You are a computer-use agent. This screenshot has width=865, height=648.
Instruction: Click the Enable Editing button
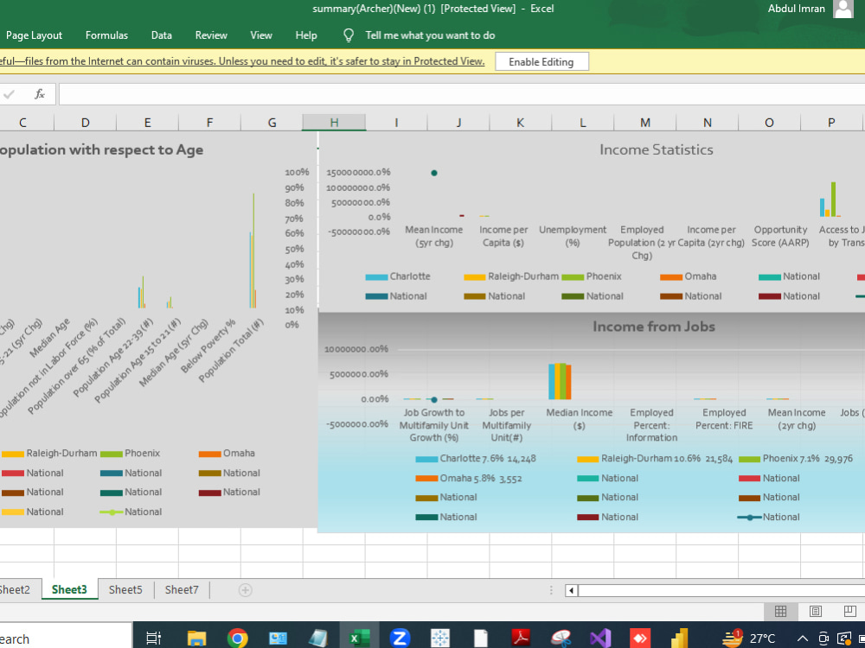point(541,61)
